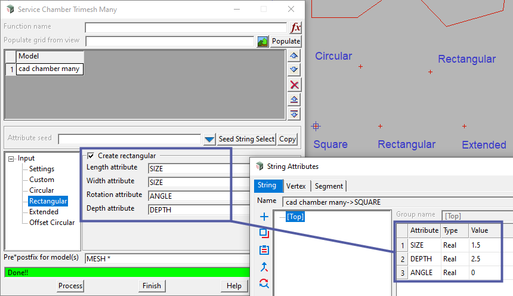Move the grid row up with the arrow
Screen dimensions: 513x296
click(x=294, y=55)
